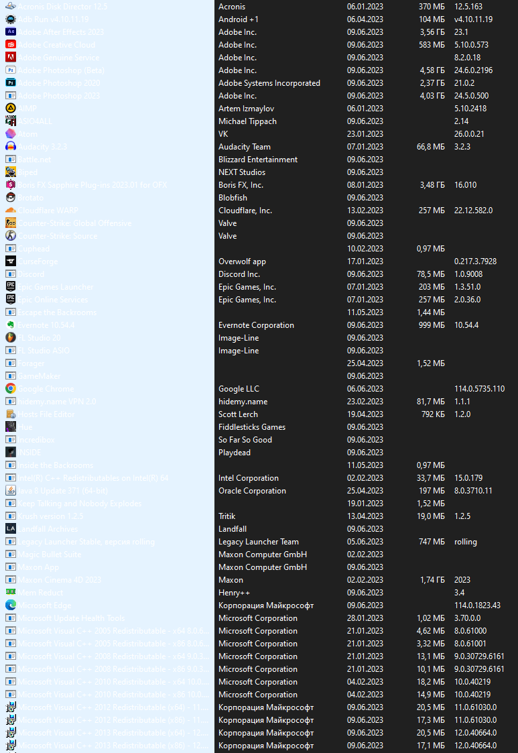Click the Adobe Genuine Service icon

(10, 58)
